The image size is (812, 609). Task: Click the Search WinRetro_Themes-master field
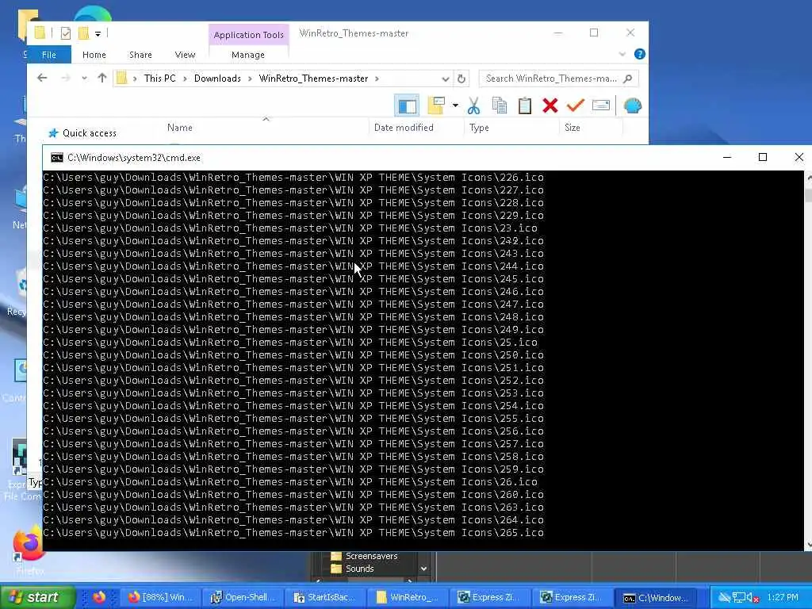tap(558, 79)
